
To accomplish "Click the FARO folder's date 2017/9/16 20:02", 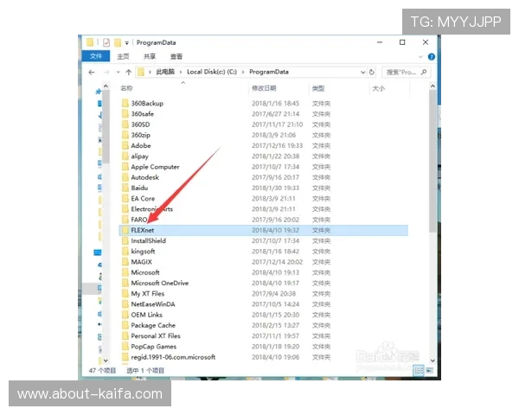I will click(x=275, y=220).
